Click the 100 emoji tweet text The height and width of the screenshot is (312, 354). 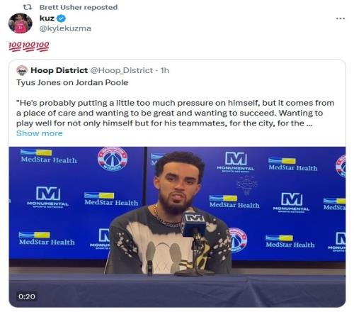tap(29, 46)
